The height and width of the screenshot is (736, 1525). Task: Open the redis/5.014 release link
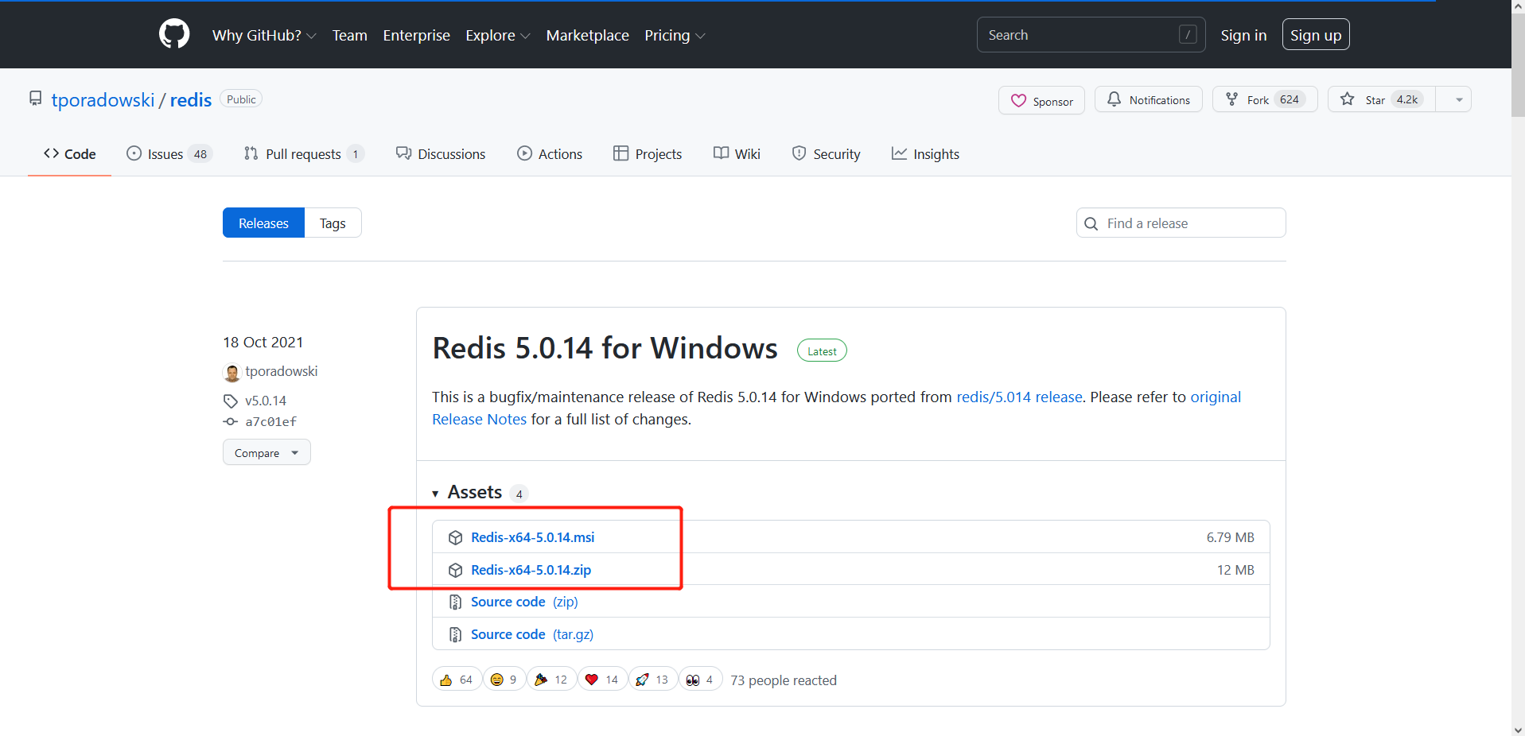click(1019, 397)
